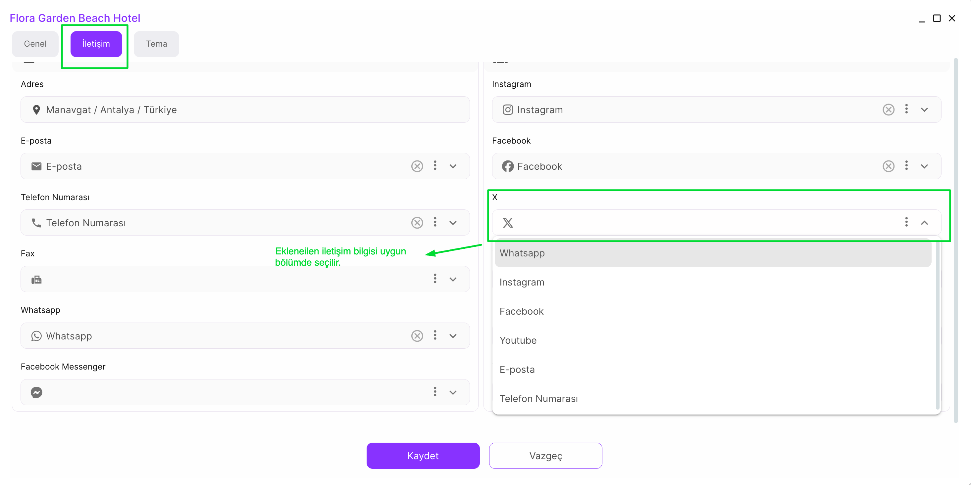
Task: Clear the Telefon Numarası selection
Action: [417, 223]
